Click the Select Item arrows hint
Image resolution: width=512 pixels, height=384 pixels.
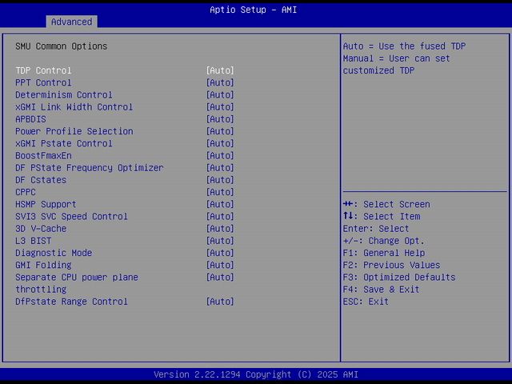point(382,216)
